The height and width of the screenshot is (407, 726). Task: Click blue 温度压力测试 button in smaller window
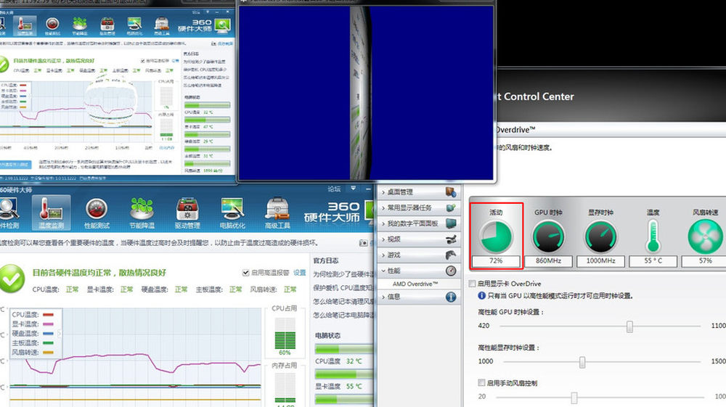point(15,164)
